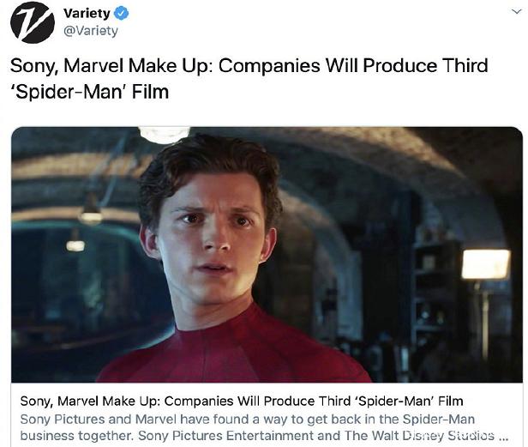Click the blue verified badge

pos(122,14)
